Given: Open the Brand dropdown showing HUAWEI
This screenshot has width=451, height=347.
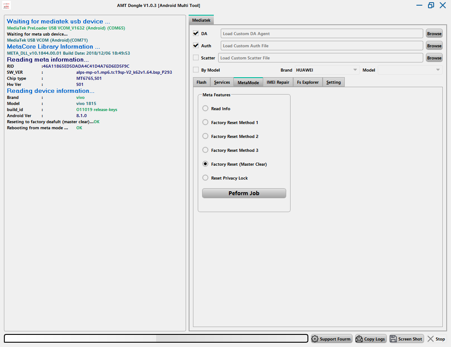Looking at the screenshot, I should tap(327, 70).
